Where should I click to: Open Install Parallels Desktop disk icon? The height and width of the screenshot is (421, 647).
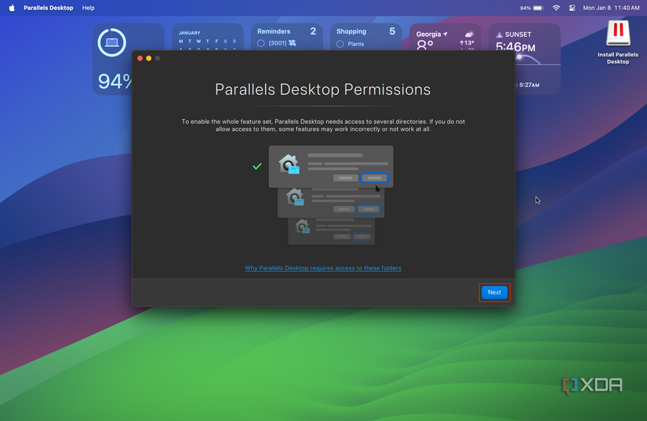pyautogui.click(x=618, y=33)
